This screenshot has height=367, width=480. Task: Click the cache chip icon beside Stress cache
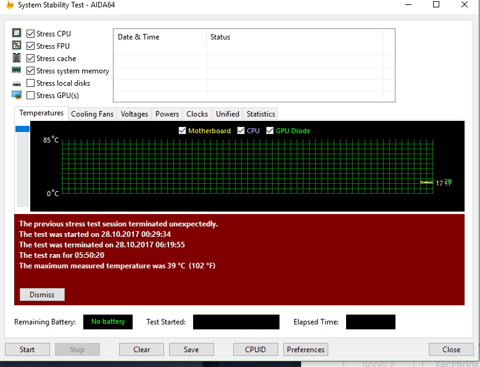point(17,57)
